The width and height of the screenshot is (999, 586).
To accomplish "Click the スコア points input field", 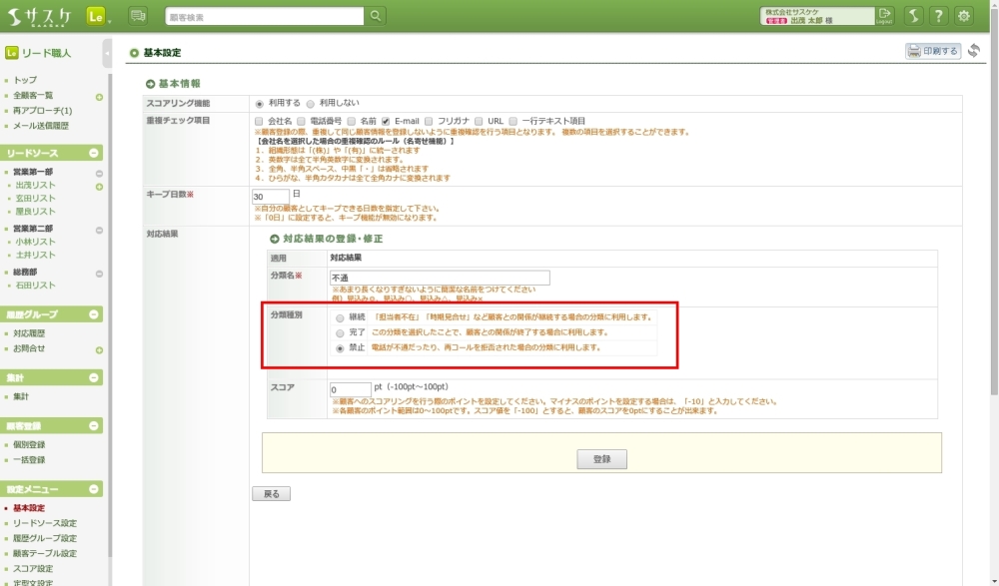I will (350, 389).
